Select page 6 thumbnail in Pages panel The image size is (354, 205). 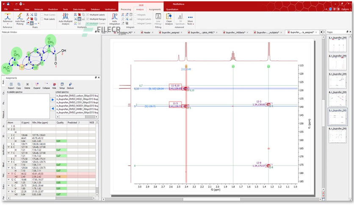click(337, 135)
